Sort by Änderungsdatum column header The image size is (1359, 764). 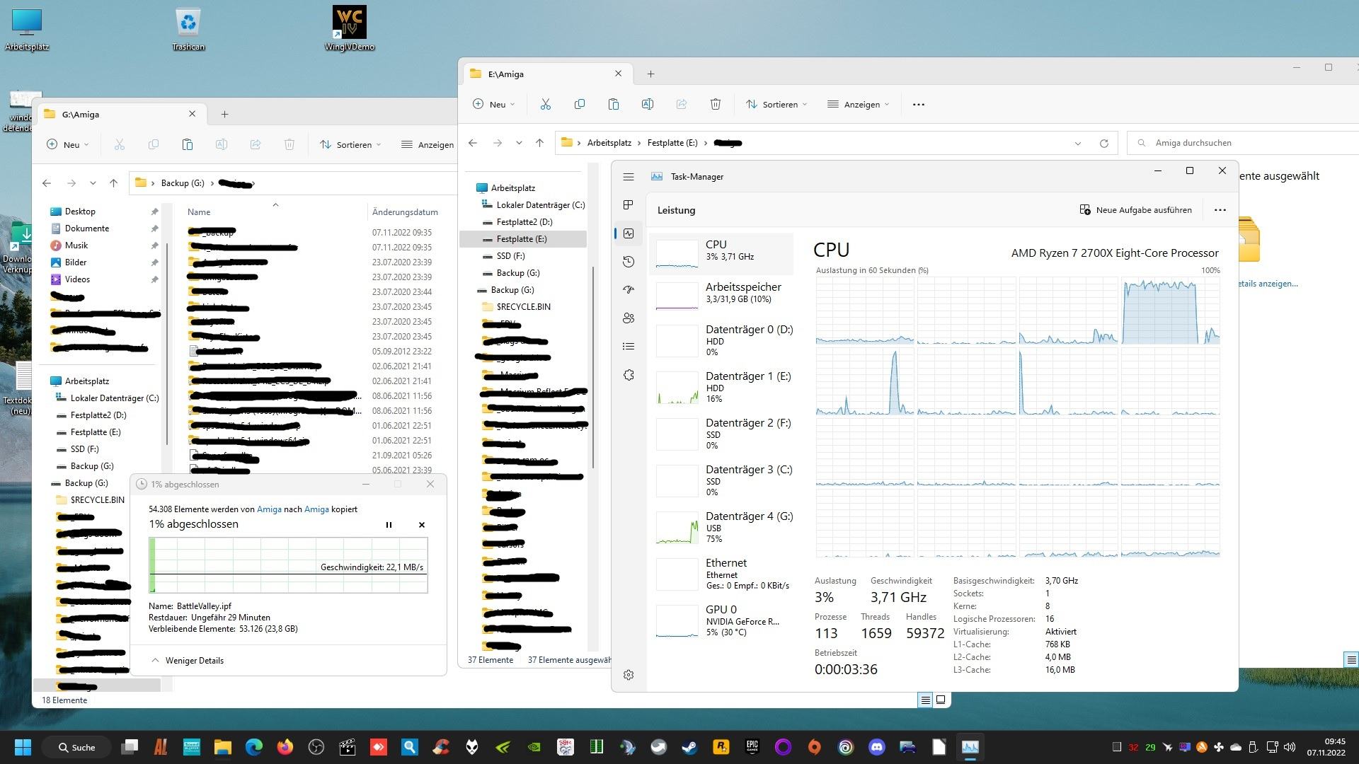coord(405,212)
